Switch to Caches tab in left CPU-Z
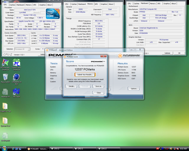Image resolution: width=189 pixels, height=151 pixels. click(x=12, y=5)
